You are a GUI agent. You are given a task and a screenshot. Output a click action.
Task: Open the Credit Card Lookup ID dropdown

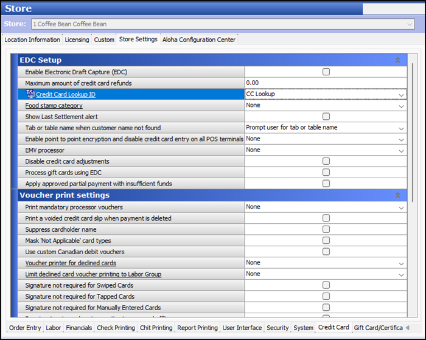[x=401, y=95]
